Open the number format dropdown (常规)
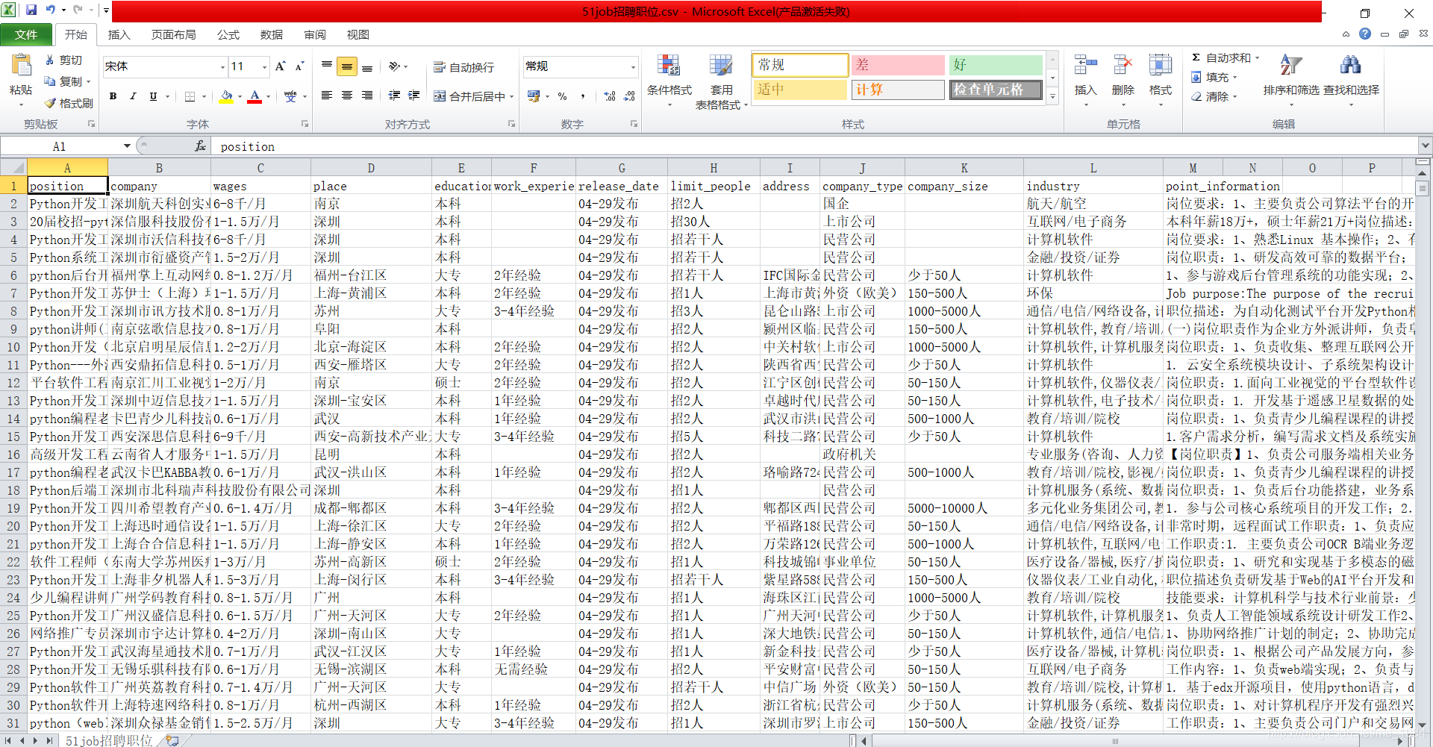This screenshot has width=1433, height=747. point(633,67)
